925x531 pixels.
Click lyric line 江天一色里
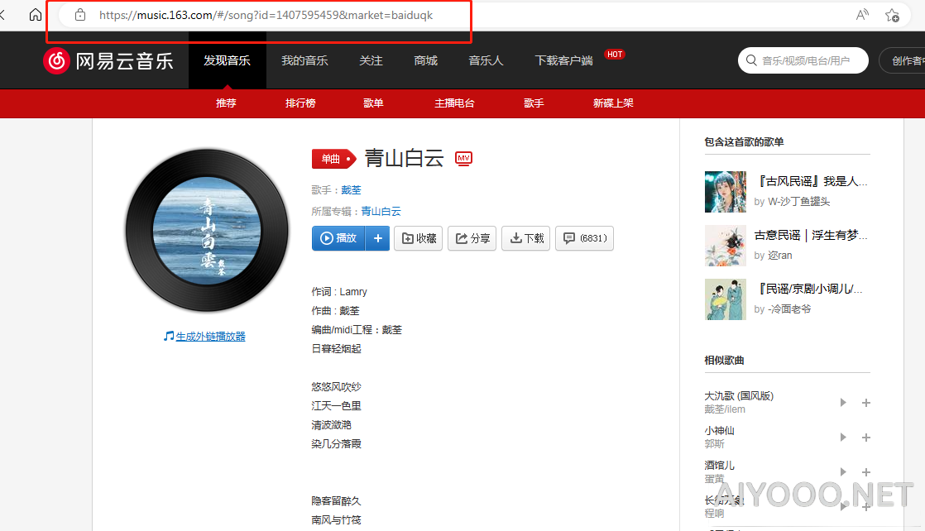[336, 406]
